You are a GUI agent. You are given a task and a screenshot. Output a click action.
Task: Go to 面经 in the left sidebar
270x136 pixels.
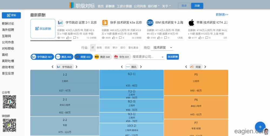(5, 55)
